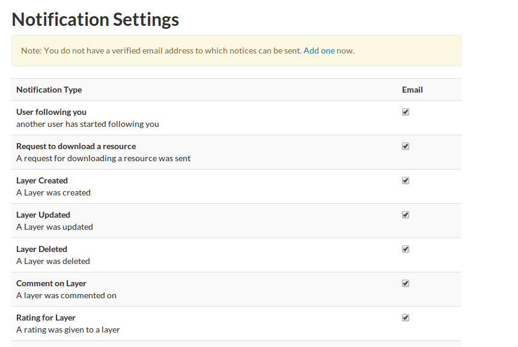518x347 pixels.
Task: Select the text User following you
Action: point(51,112)
